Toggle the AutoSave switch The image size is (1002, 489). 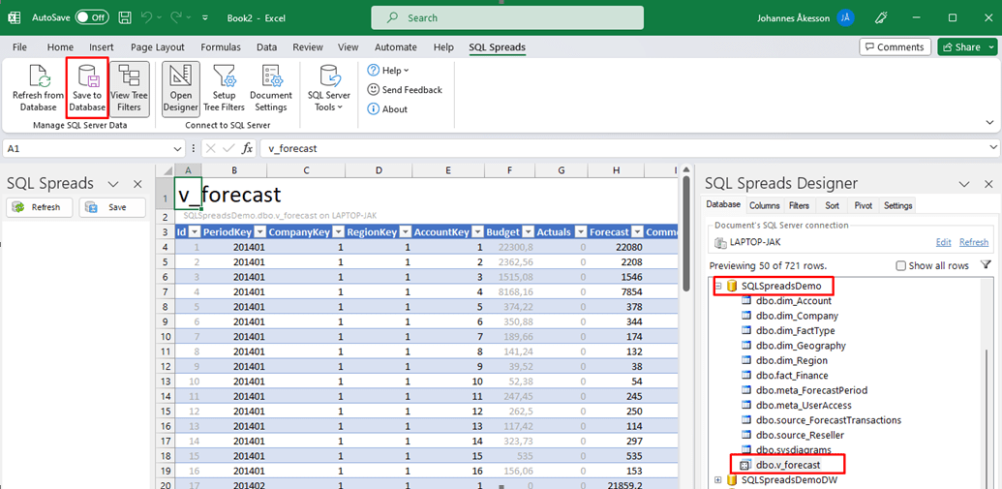[91, 17]
